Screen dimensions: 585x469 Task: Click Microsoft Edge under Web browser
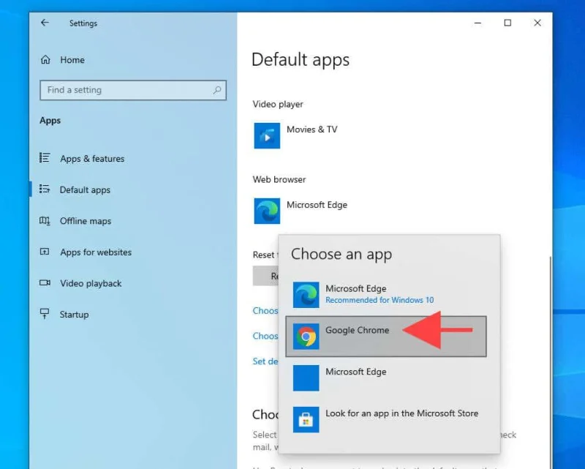[x=317, y=205]
